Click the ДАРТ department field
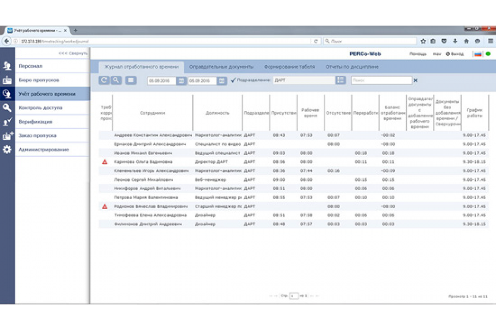Screen dimensions: 496x330 click(304, 80)
